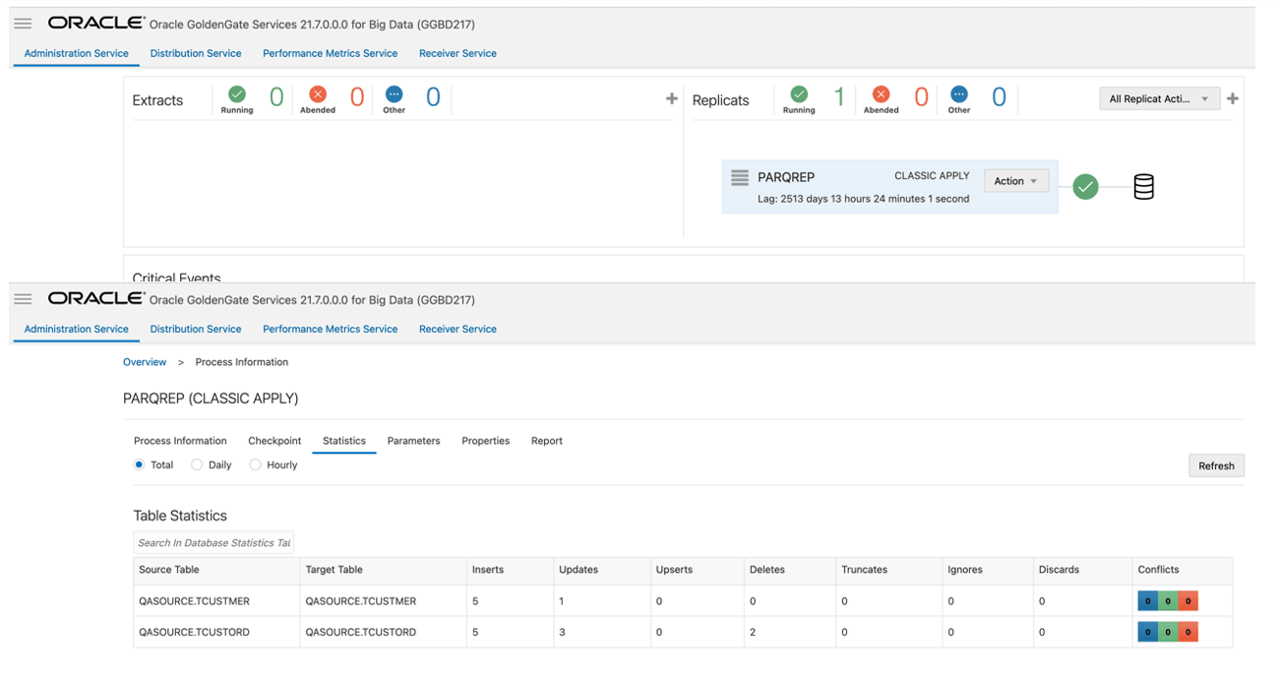This screenshot has width=1276, height=680.
Task: Click the green Running icon under Replicats
Action: pos(799,94)
